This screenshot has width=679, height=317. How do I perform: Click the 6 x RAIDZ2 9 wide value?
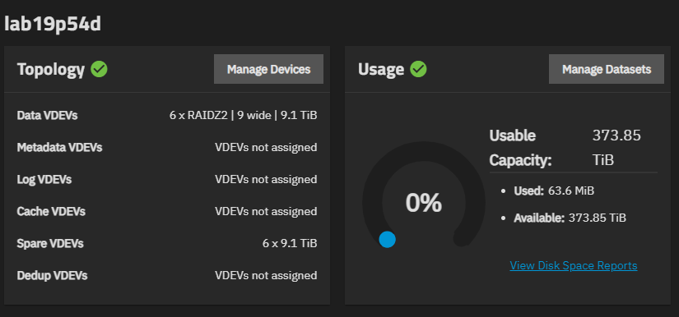243,115
